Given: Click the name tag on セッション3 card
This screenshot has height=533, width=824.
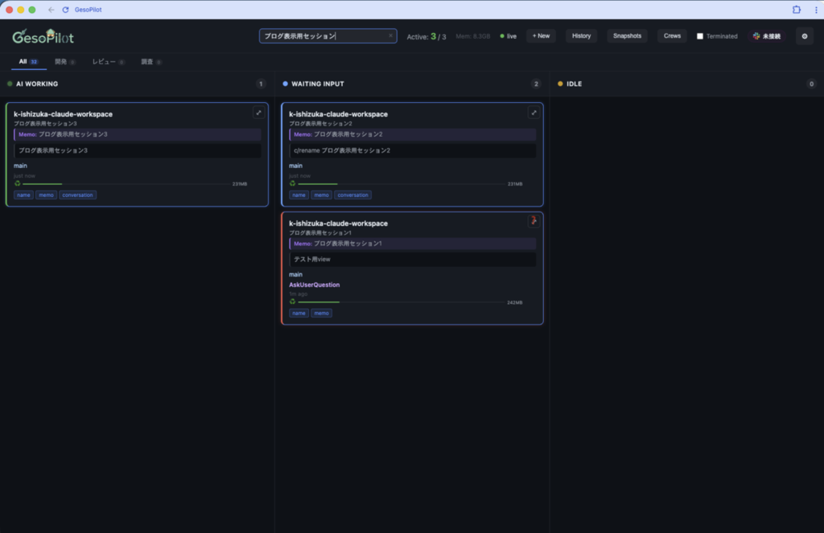Looking at the screenshot, I should (x=23, y=195).
